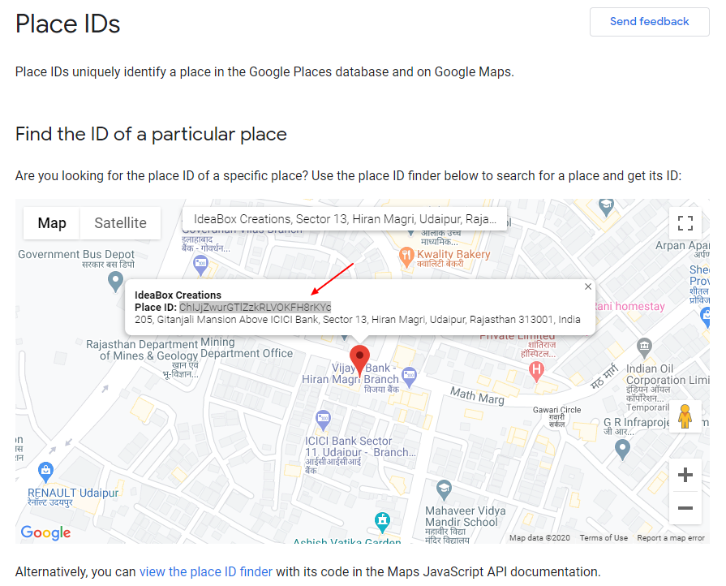Click the Mahaveer Vidya Mandir School icon
The height and width of the screenshot is (586, 726).
click(x=444, y=490)
